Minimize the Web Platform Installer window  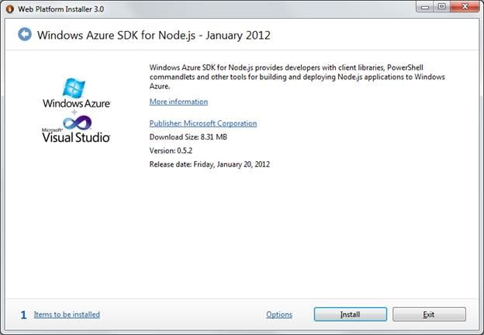(x=425, y=7)
